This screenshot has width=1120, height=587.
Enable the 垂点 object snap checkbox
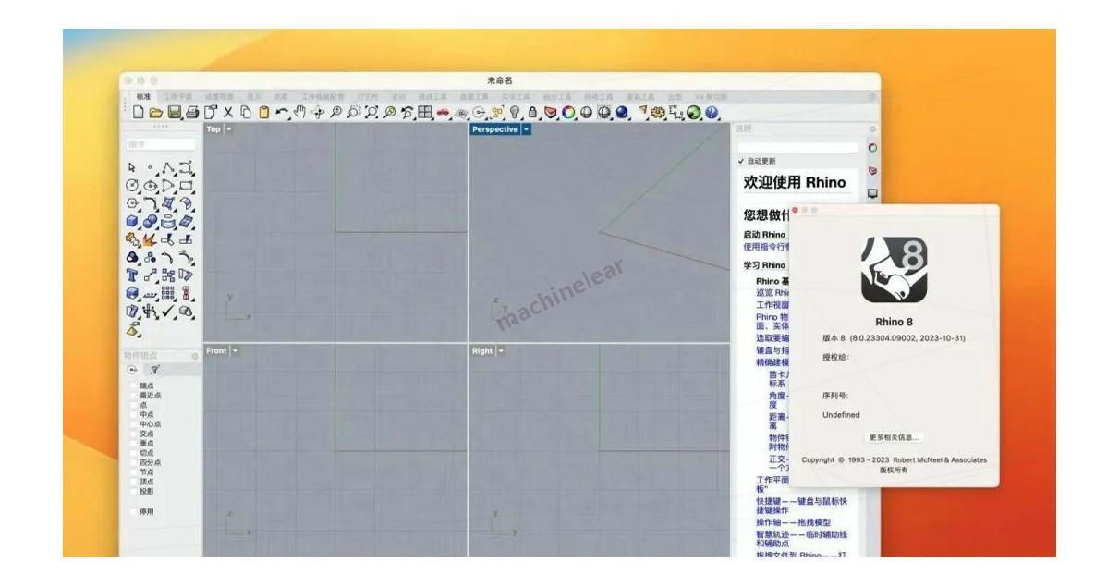tap(133, 443)
